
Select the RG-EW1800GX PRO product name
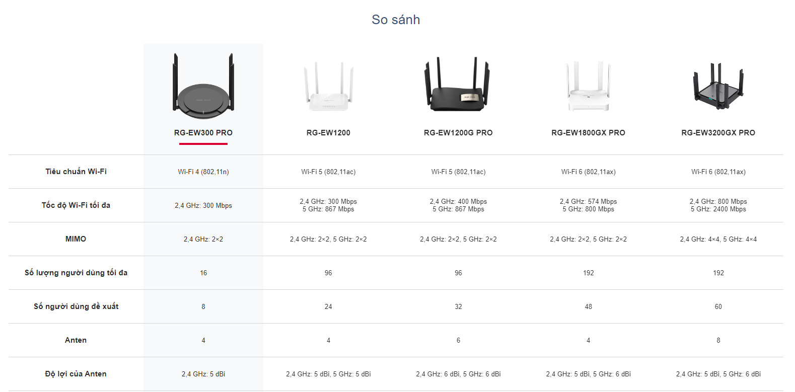588,133
